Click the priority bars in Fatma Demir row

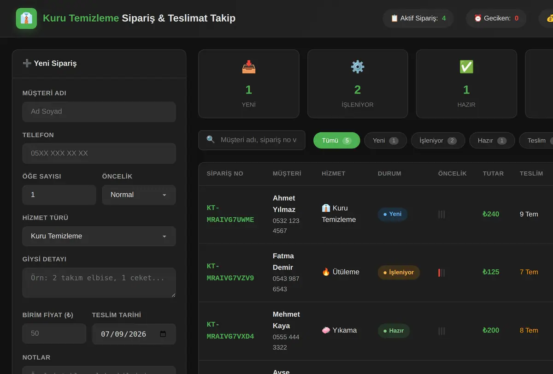[441, 273]
